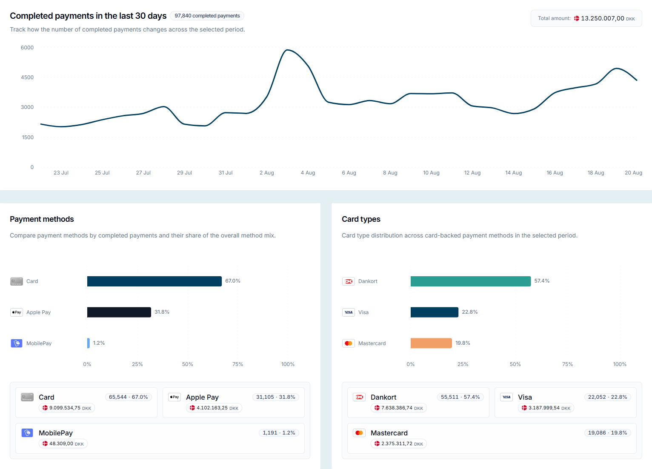Screen dimensions: 652x469
Task: Click the 20 Aug x-axis label
Action: tap(633, 173)
